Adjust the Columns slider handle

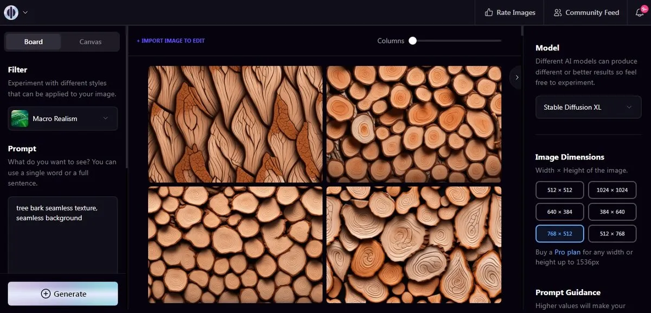[x=413, y=41]
